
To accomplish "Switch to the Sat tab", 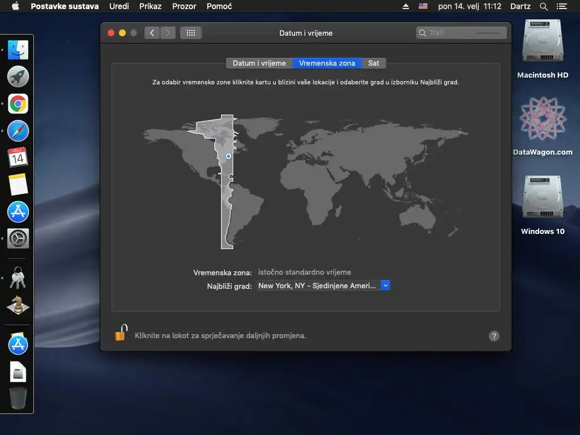I will (x=374, y=63).
